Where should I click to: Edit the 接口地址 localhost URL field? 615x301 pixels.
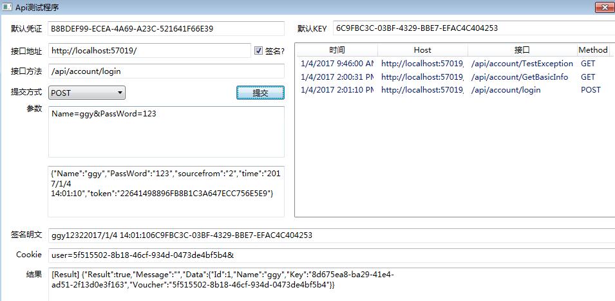(x=149, y=51)
